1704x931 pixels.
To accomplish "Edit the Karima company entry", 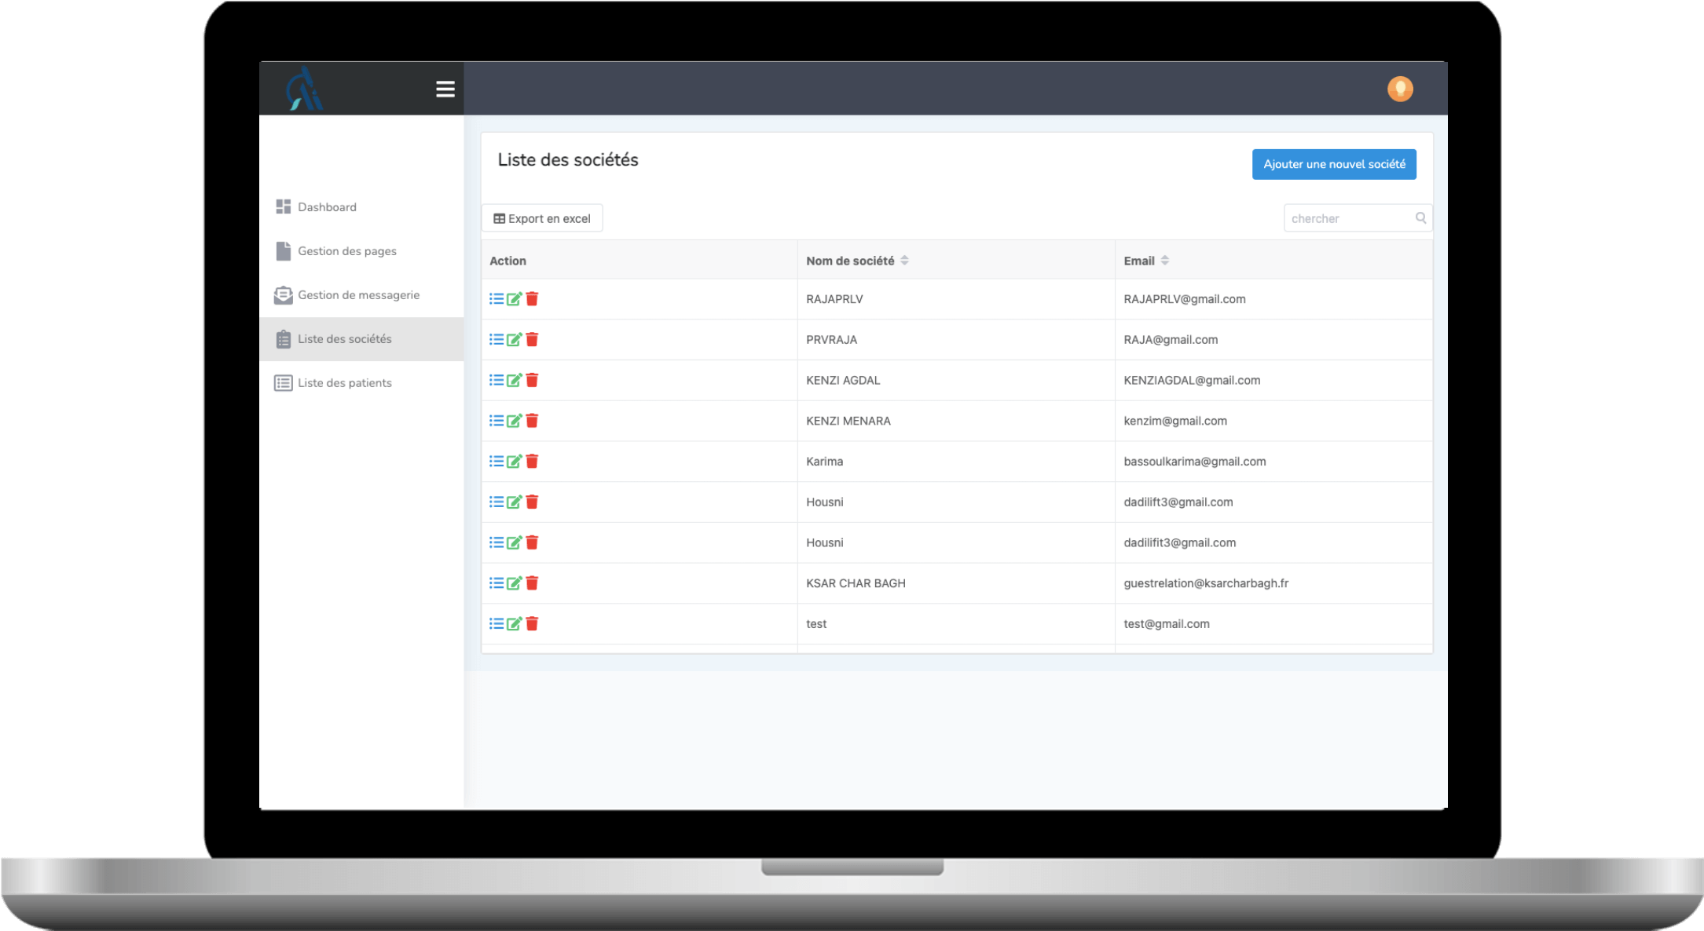I will coord(514,462).
